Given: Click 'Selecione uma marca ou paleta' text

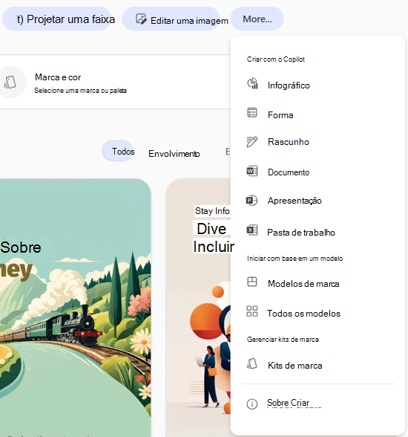Looking at the screenshot, I should pyautogui.click(x=80, y=91).
